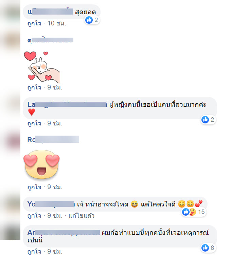View edit history via แก้ไขแล้ว link
The image size is (231, 258).
(x=81, y=216)
